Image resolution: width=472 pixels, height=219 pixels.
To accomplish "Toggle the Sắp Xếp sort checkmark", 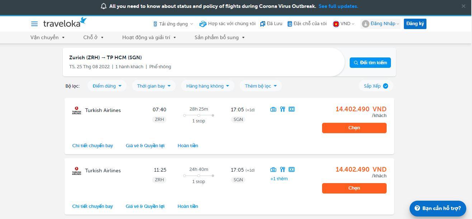I will [x=386, y=86].
